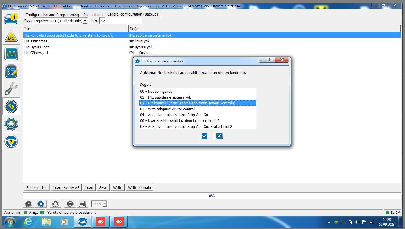Open the Hepsi dropdown in bottom toolbar
405x229 pixels.
(x=99, y=204)
